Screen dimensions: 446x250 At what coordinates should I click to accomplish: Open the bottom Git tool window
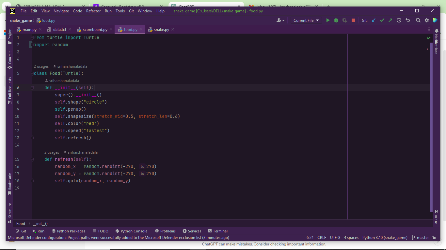pyautogui.click(x=21, y=231)
